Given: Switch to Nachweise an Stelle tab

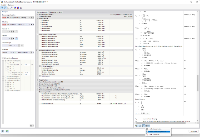Looking at the screenshot, I should pos(56,12).
